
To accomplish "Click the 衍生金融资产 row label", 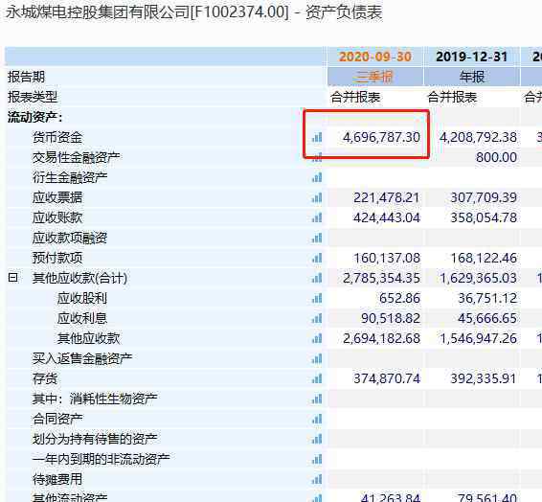I will tap(70, 177).
